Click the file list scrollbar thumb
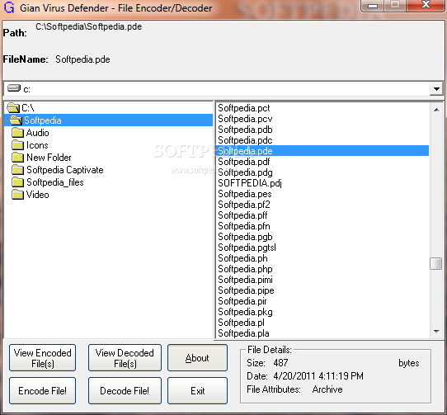The width and height of the screenshot is (447, 415). [x=436, y=263]
